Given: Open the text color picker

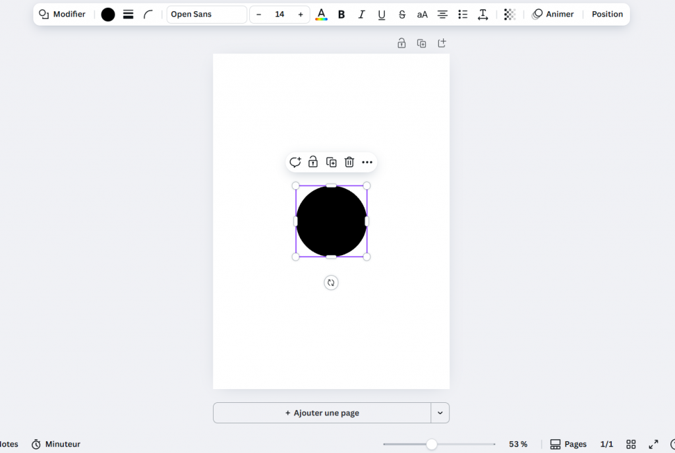Looking at the screenshot, I should [x=321, y=15].
